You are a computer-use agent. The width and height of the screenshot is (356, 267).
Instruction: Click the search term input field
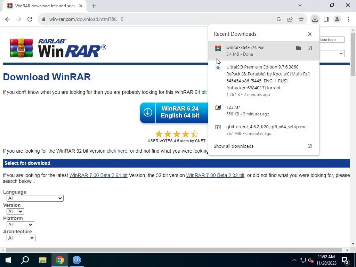pos(332,40)
